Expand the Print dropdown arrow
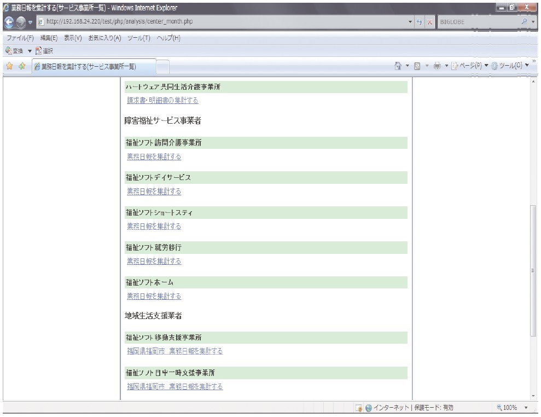Image resolution: width=541 pixels, height=417 pixels. [446, 66]
